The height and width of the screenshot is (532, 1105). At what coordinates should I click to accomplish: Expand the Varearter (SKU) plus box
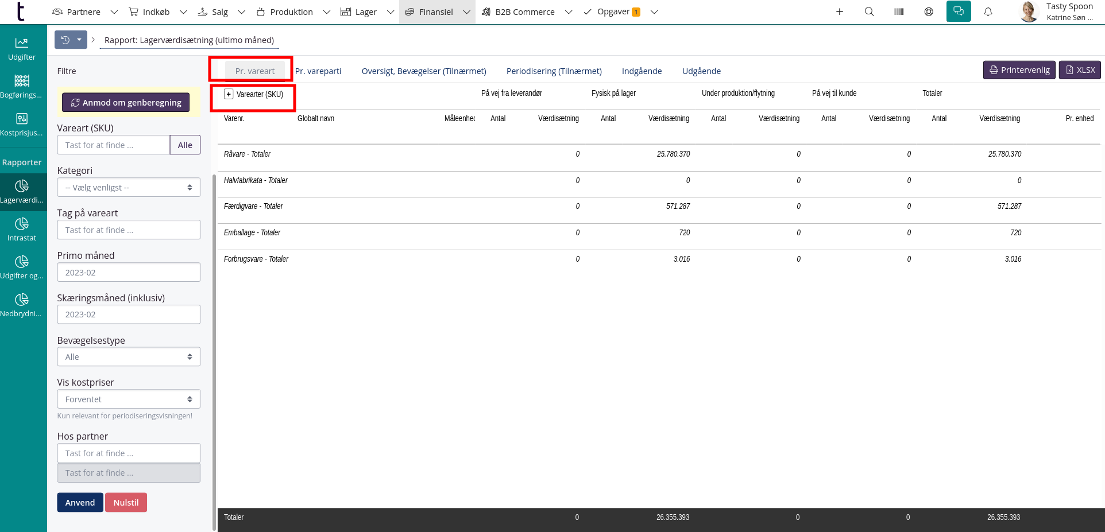229,94
